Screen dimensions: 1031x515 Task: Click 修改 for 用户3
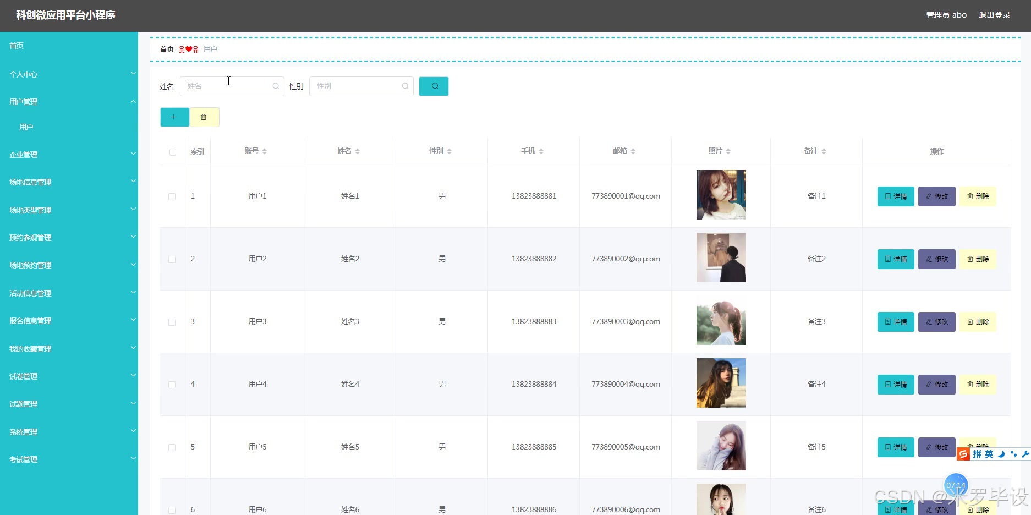(x=937, y=322)
